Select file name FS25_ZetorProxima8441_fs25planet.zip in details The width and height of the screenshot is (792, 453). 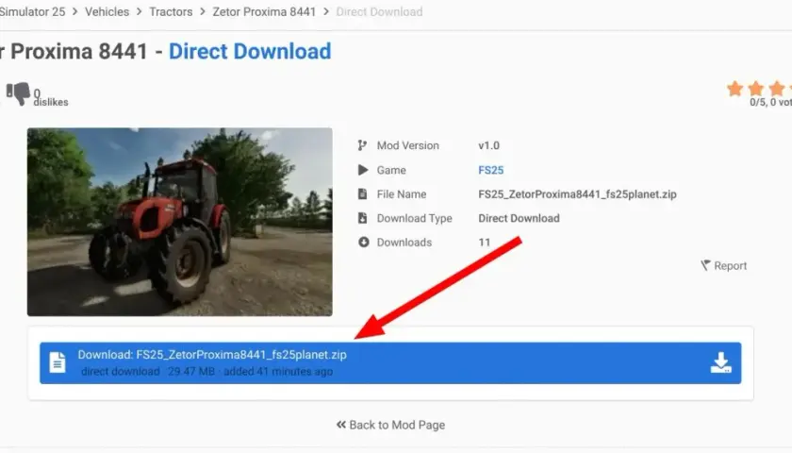(577, 194)
